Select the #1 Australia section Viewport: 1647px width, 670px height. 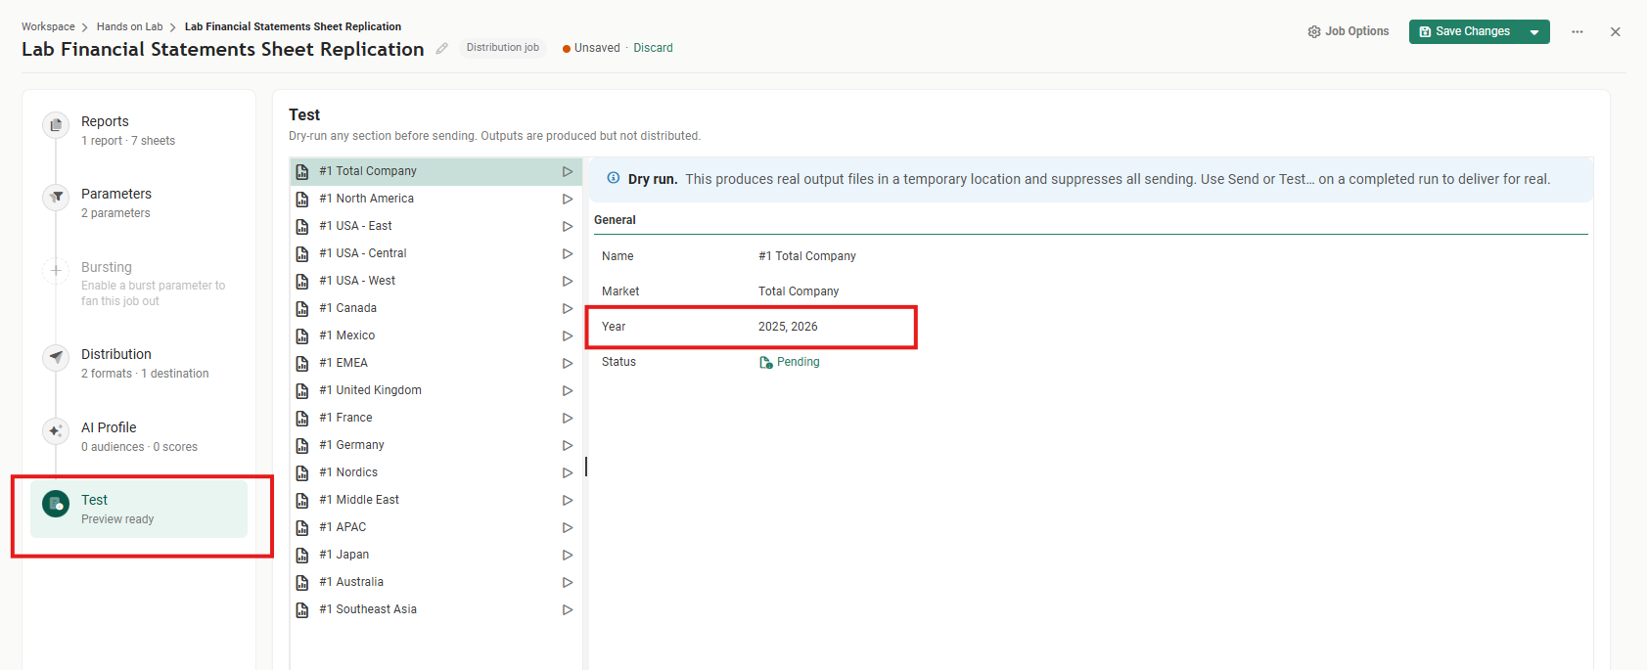pos(436,582)
